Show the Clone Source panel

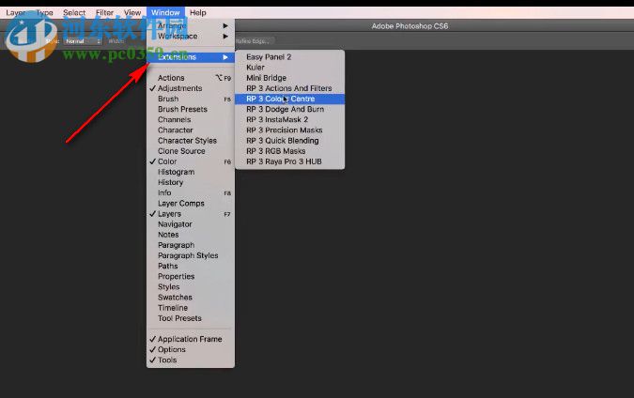click(191, 151)
